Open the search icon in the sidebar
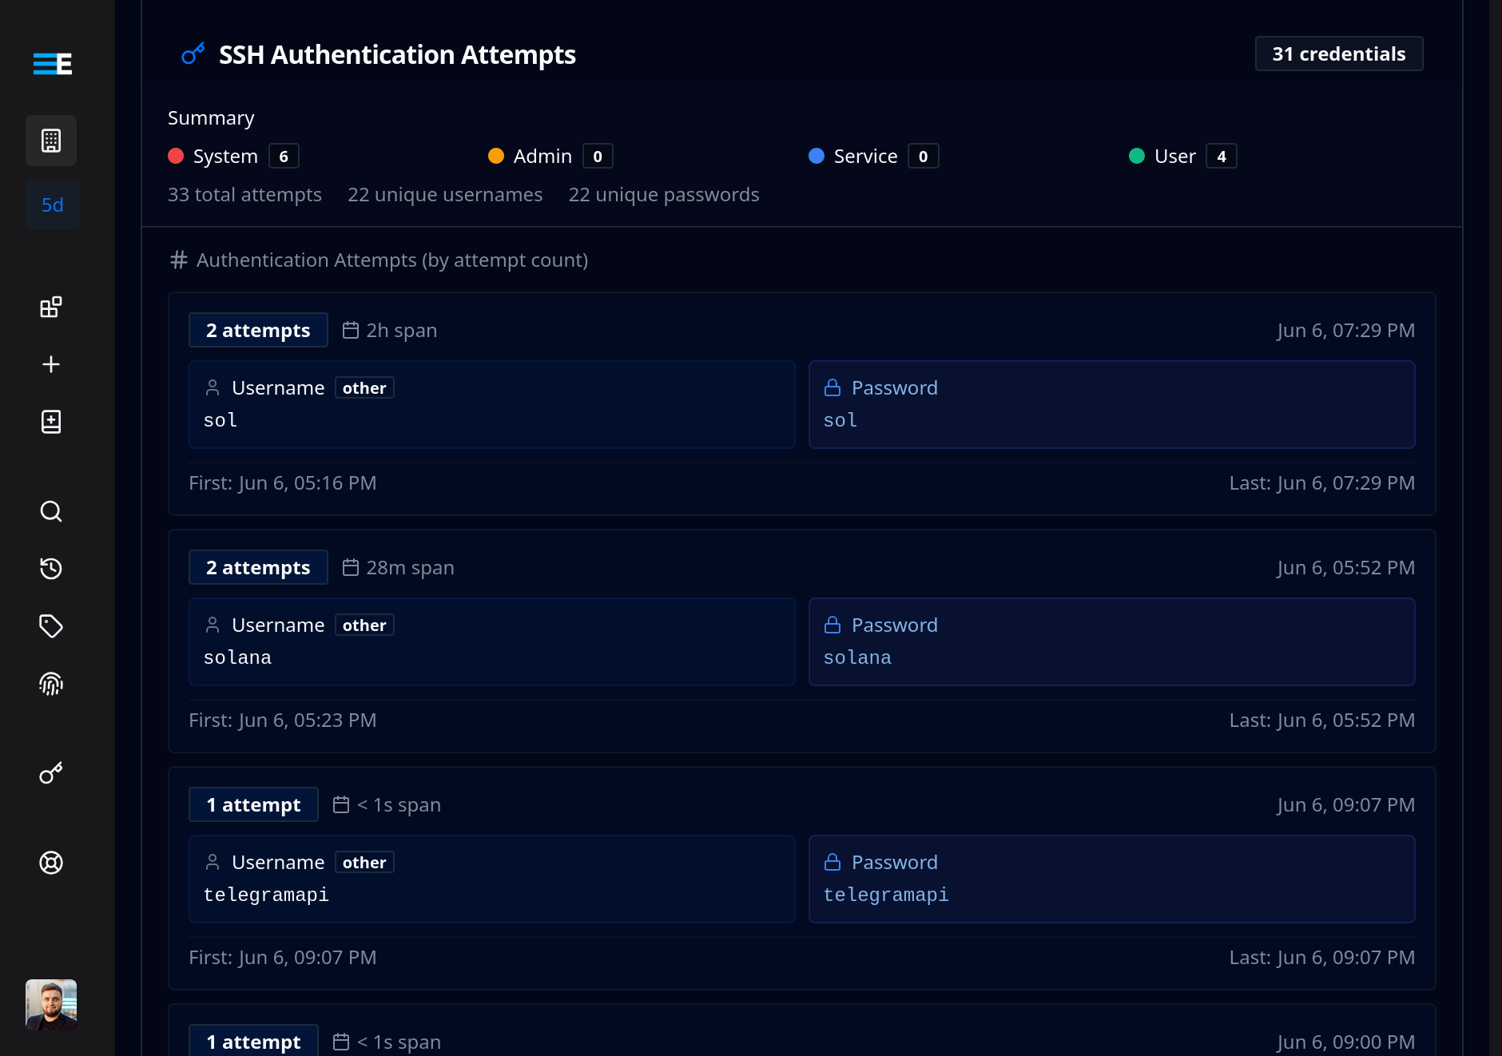 point(50,511)
